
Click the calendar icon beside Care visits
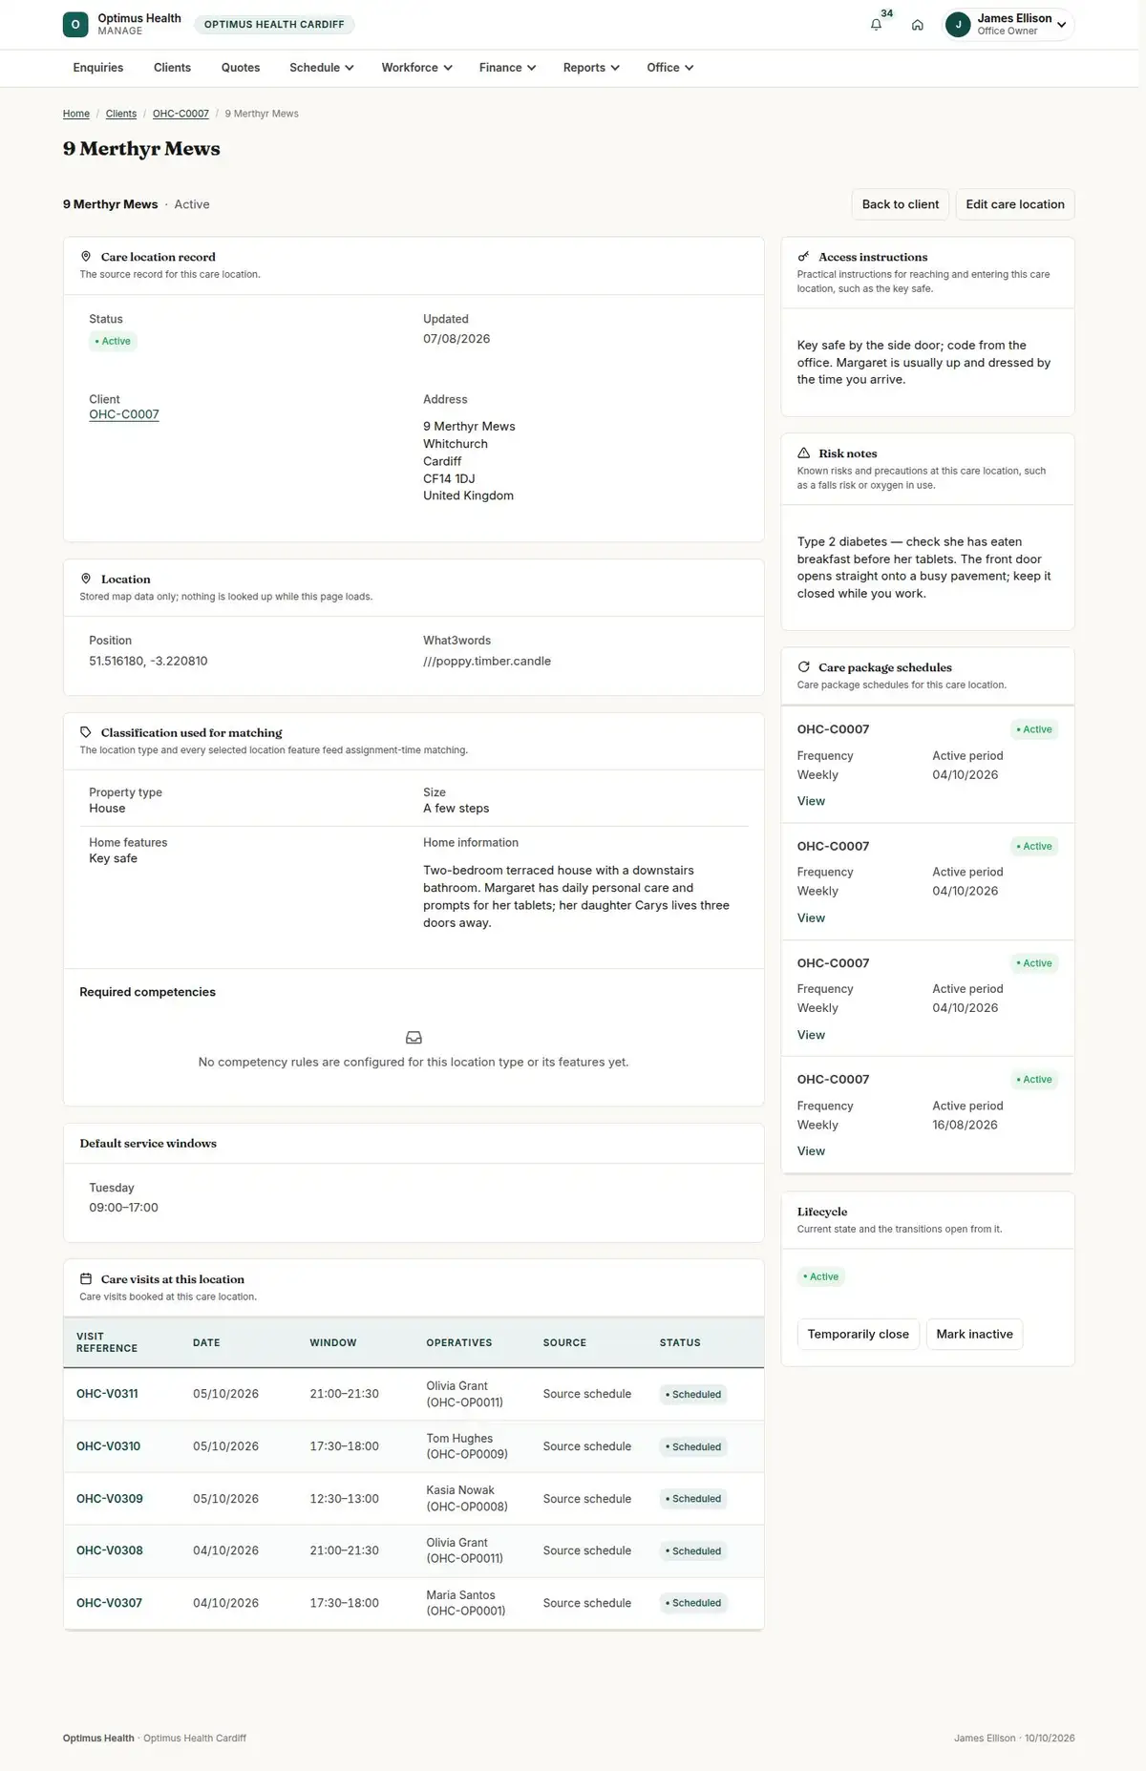coord(86,1279)
